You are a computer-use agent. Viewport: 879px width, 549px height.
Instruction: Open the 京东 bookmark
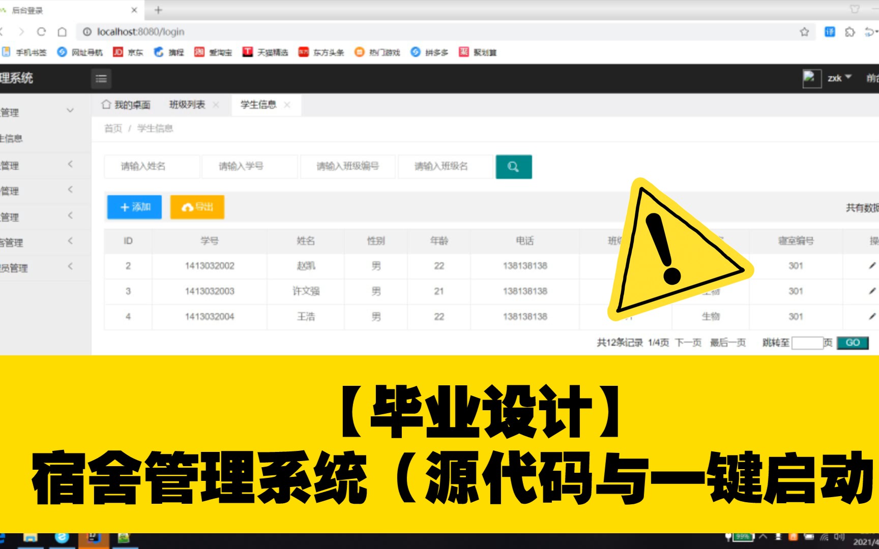pyautogui.click(x=128, y=52)
